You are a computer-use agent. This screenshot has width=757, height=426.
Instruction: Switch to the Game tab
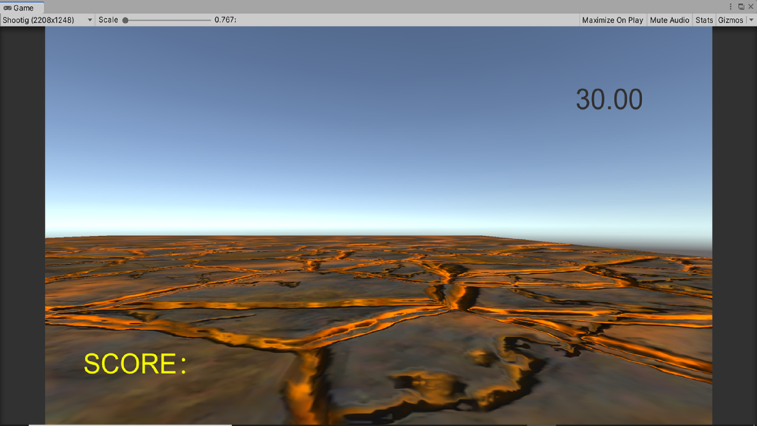coord(22,8)
